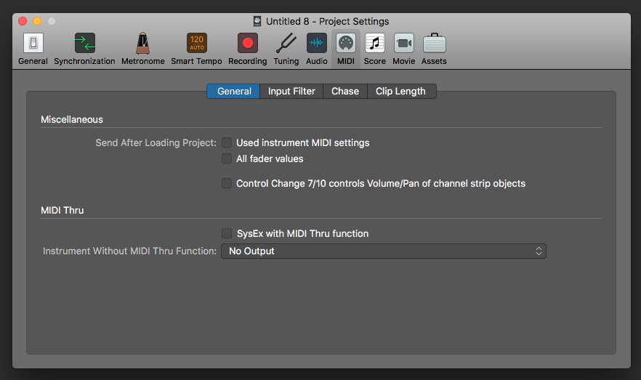This screenshot has height=380, width=641.
Task: Open Score settings pane
Action: click(374, 44)
